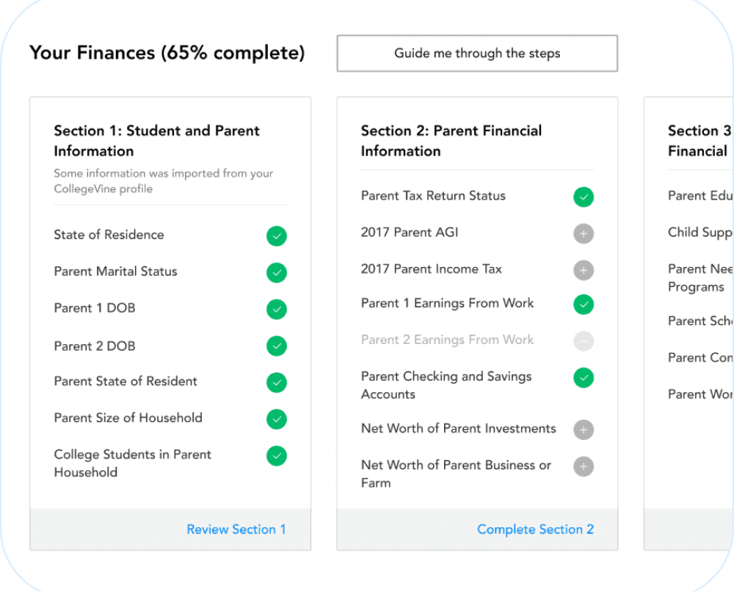Viewport: 734px width, 592px height.
Task: Click plus icon beside 2017 Parent Income Tax
Action: (584, 271)
